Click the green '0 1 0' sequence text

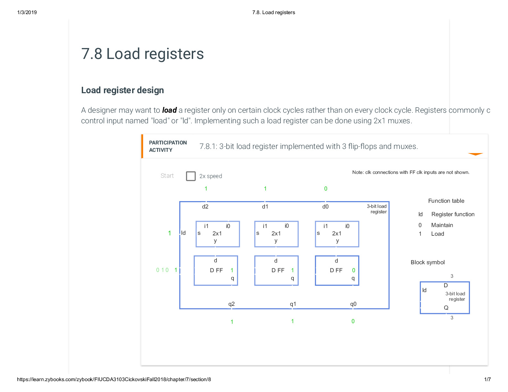coord(162,270)
